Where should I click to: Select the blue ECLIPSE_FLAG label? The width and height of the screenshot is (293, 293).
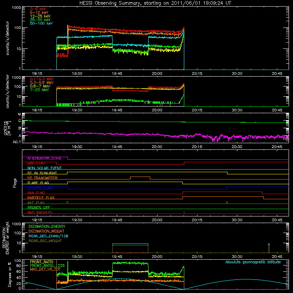click(x=40, y=188)
